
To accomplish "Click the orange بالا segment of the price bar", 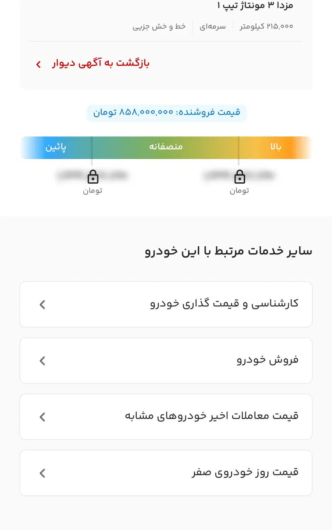I will click(275, 147).
